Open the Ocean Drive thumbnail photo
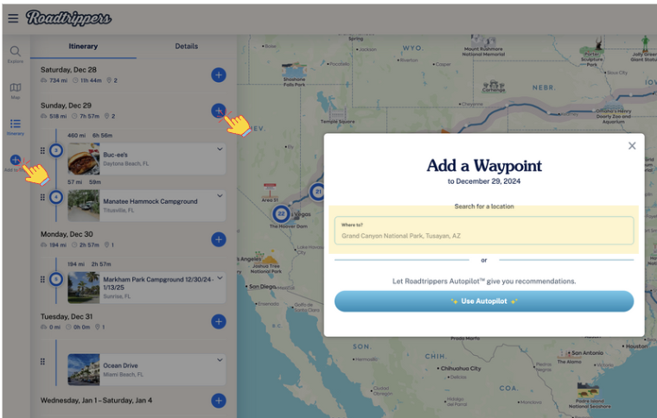This screenshot has height=418, width=657. click(84, 370)
